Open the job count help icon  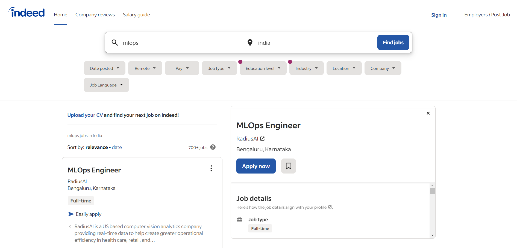coord(213,147)
